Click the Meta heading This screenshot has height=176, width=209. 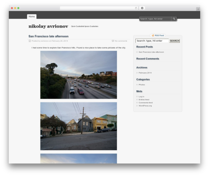pyautogui.click(x=139, y=91)
